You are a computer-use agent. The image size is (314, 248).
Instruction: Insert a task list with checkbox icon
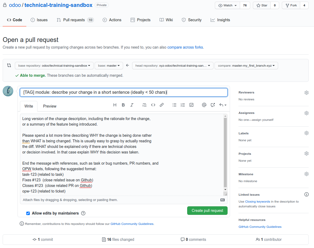pyautogui.click(x=191, y=105)
